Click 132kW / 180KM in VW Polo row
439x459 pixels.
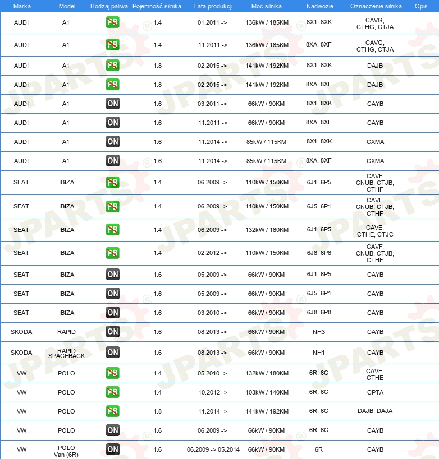[x=267, y=373]
